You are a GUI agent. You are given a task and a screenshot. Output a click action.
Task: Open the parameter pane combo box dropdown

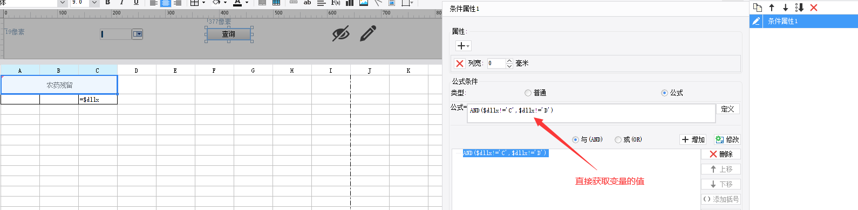pyautogui.click(x=138, y=34)
